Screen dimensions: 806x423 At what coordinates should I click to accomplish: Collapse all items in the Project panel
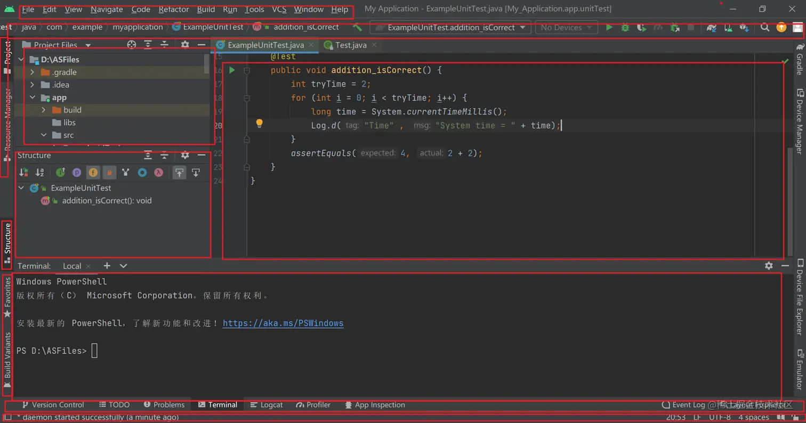click(165, 45)
